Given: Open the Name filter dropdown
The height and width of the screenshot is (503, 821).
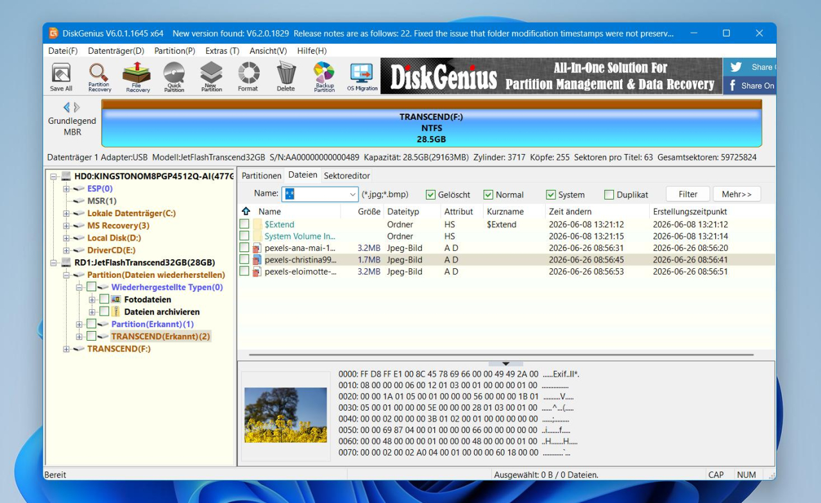Looking at the screenshot, I should (x=353, y=194).
